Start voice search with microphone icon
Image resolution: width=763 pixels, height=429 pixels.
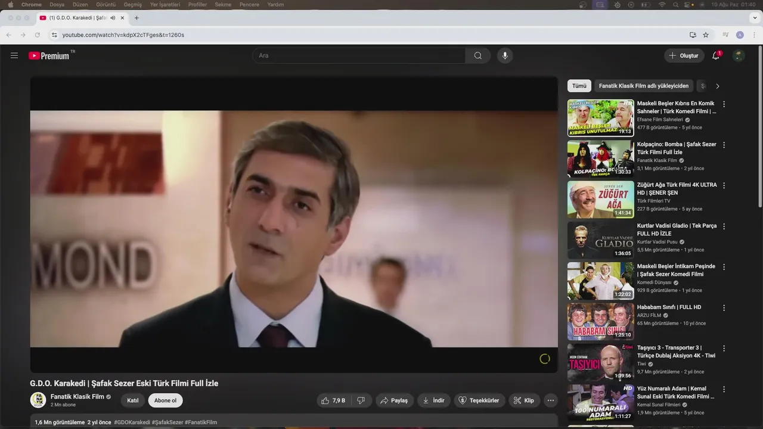click(x=505, y=55)
